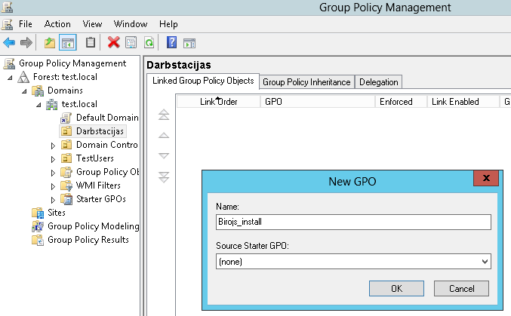Select the Sites label in tree

(57, 213)
